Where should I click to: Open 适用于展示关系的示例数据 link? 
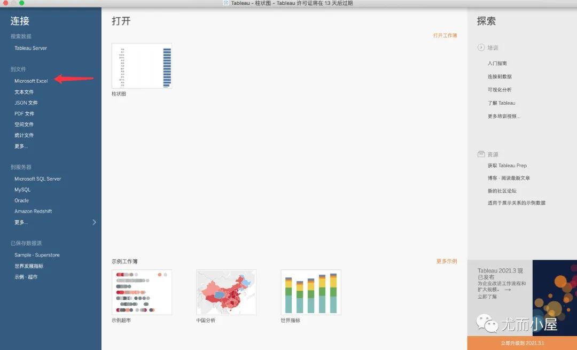click(x=516, y=203)
